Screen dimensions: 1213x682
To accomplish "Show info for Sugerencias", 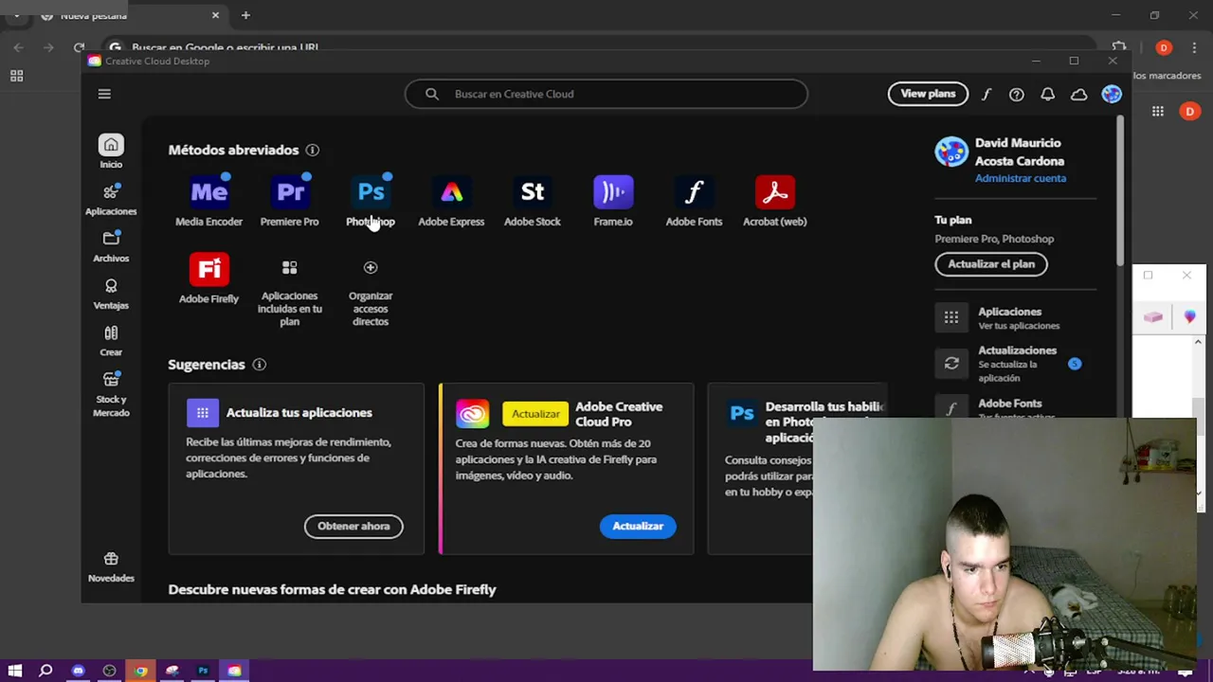I will pos(259,365).
